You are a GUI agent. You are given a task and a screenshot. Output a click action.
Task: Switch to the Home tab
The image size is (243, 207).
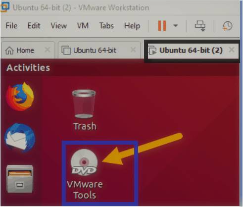[x=28, y=50]
